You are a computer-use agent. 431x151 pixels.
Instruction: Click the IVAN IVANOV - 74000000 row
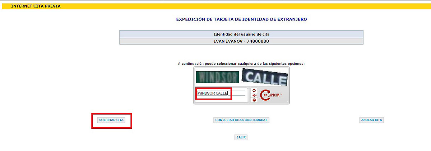pyautogui.click(x=241, y=41)
